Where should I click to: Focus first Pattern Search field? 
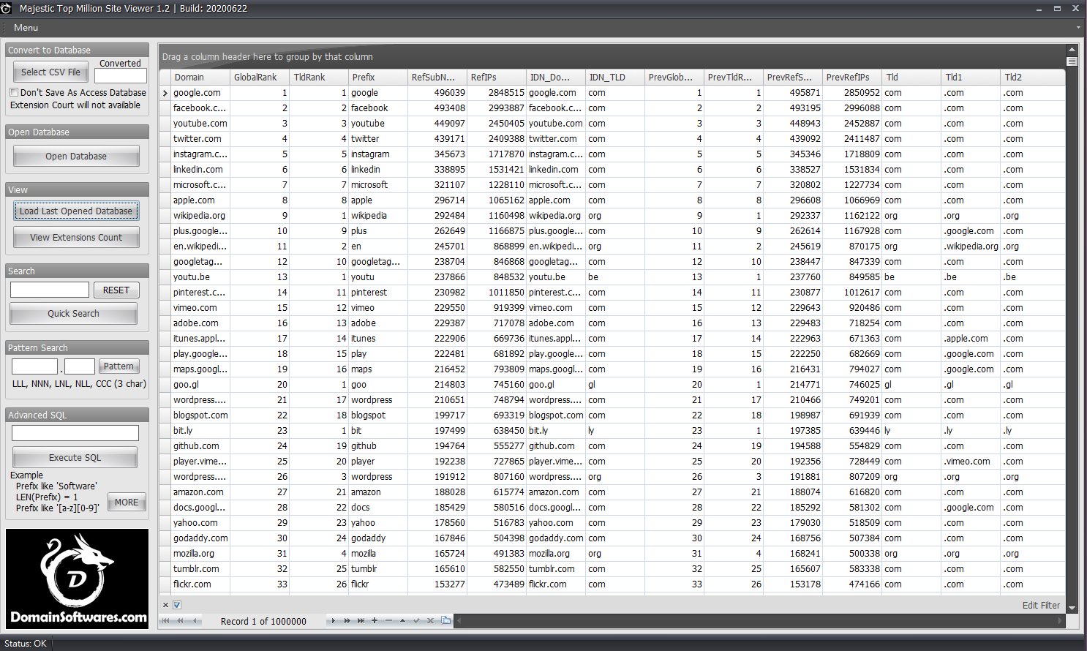pos(34,366)
